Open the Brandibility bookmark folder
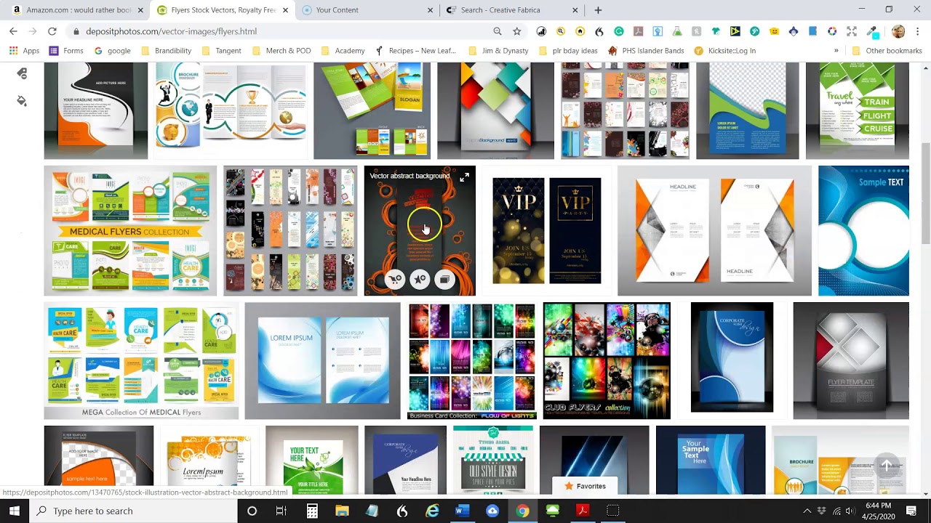 [166, 51]
